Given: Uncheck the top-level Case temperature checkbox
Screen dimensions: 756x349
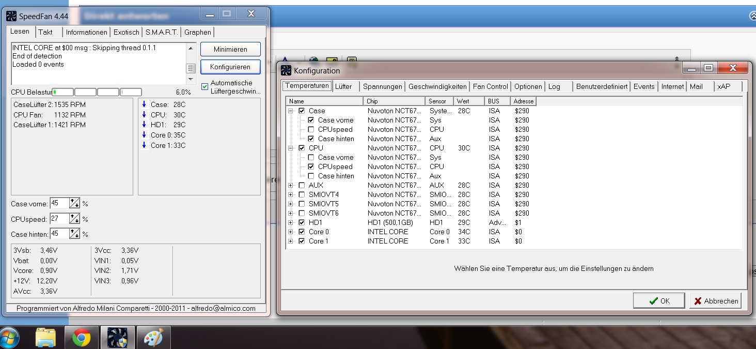Looking at the screenshot, I should point(302,111).
